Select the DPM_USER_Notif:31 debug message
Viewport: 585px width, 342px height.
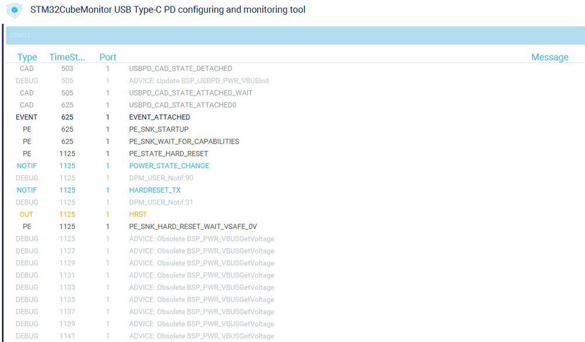pos(161,202)
